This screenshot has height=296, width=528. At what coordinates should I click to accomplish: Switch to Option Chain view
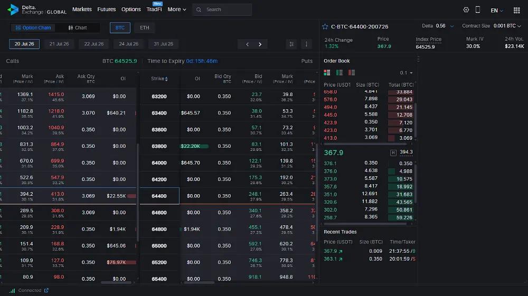[x=33, y=27]
